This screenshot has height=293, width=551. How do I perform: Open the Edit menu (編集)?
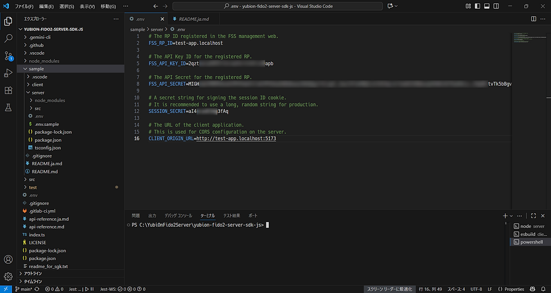coord(46,6)
